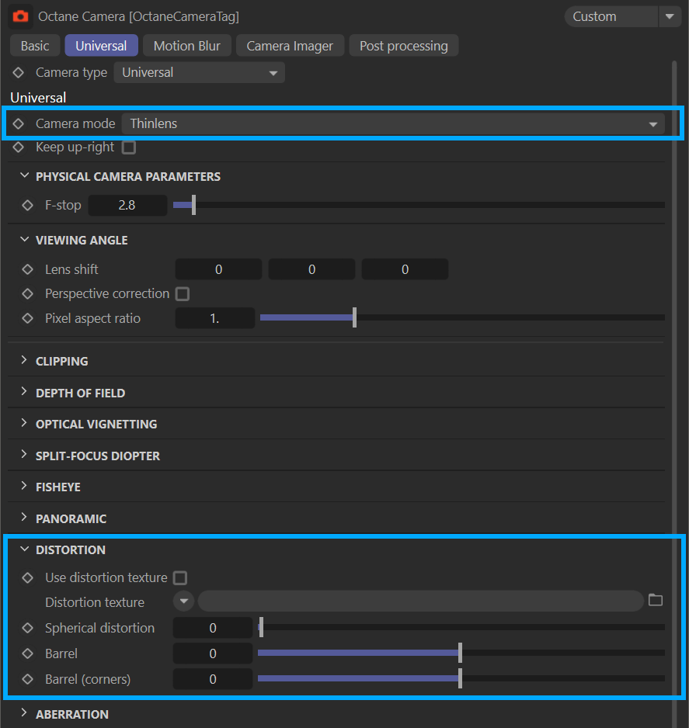Click the round arrow button for Distortion texture
The image size is (689, 728).
point(183,601)
